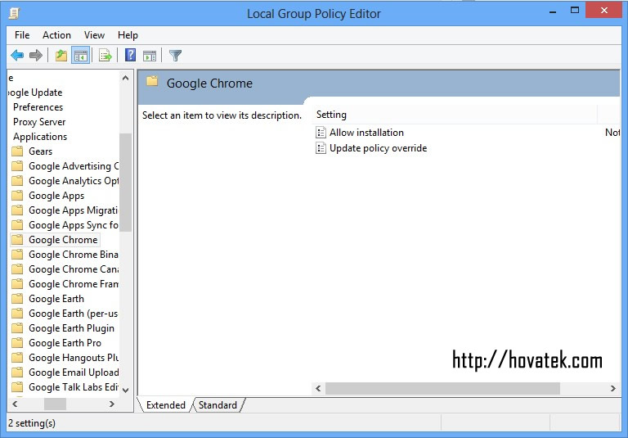The width and height of the screenshot is (628, 438).
Task: Click the Gears folder icon
Action: pos(17,151)
